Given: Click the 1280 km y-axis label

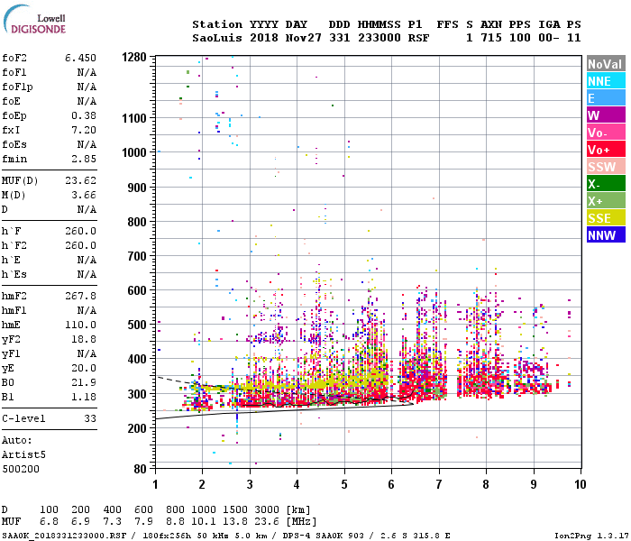Looking at the screenshot, I should click(134, 57).
